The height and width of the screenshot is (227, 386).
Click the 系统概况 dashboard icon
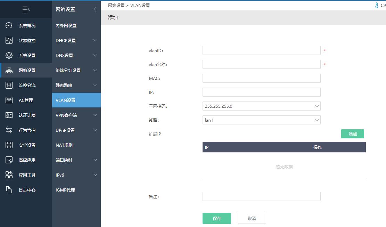click(9, 25)
